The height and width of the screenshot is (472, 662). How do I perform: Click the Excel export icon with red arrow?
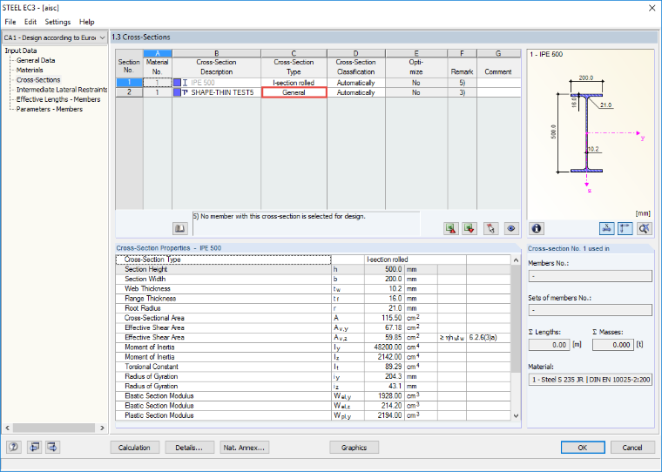click(451, 228)
